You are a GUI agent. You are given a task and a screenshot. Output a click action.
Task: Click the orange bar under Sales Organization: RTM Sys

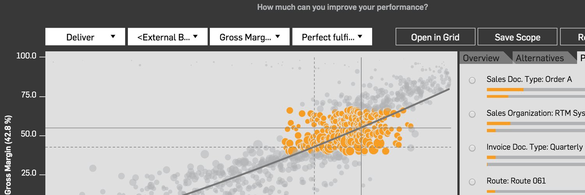click(498, 123)
